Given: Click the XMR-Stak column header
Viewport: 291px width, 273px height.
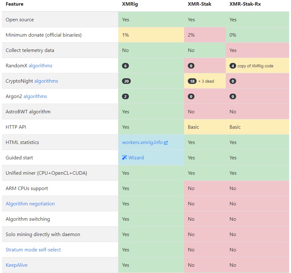Looking at the screenshot, I should click(199, 4).
